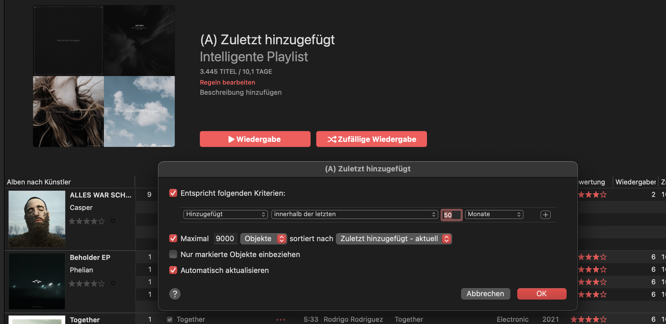Click the three dots on Together track
Viewport: 666px width, 324px height.
click(x=280, y=320)
